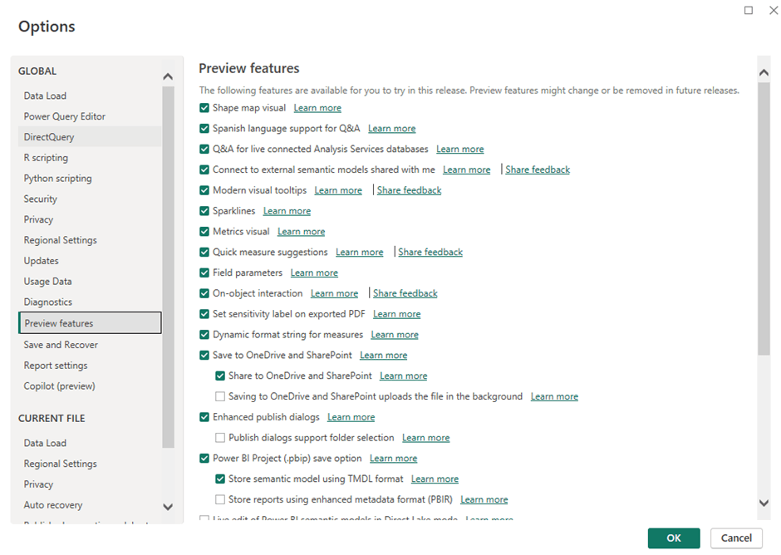This screenshot has width=781, height=555.
Task: Open Save and Recover settings
Action: click(x=90, y=345)
